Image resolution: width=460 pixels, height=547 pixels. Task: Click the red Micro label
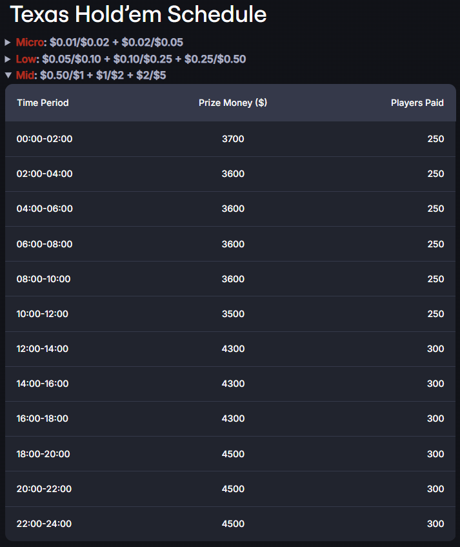[x=30, y=42]
